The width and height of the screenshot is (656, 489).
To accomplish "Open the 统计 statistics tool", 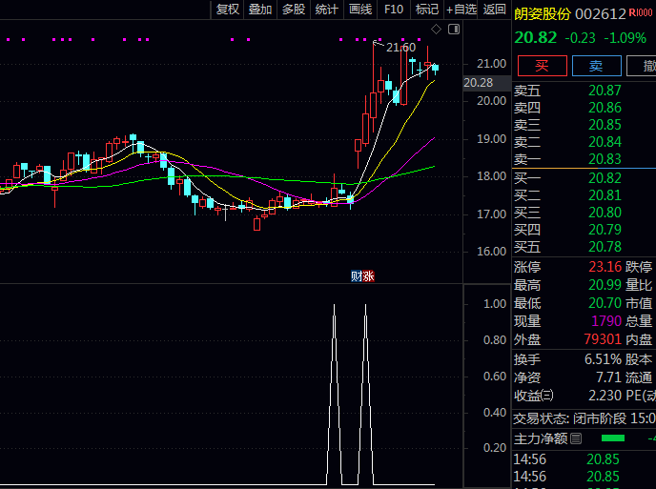I will tap(326, 10).
